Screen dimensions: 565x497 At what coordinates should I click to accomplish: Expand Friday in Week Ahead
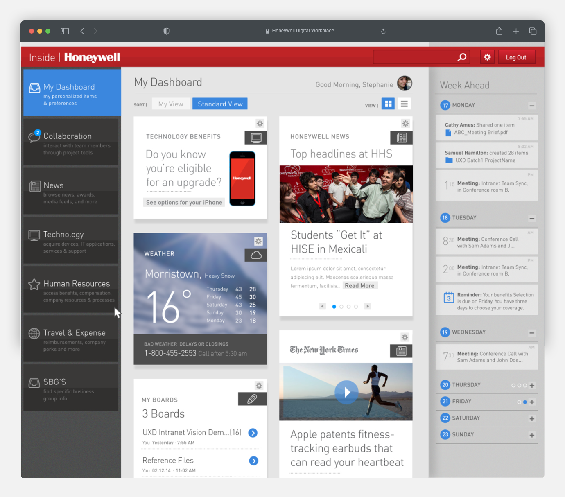pos(532,402)
